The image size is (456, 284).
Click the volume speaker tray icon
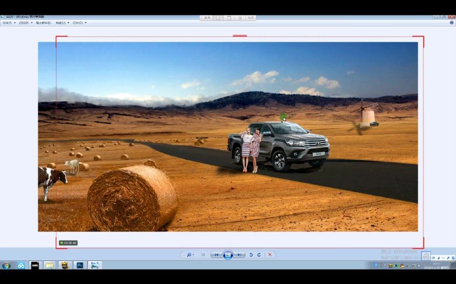(x=419, y=266)
